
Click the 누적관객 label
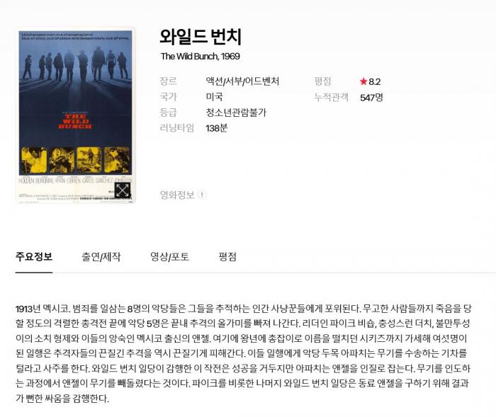pos(331,97)
